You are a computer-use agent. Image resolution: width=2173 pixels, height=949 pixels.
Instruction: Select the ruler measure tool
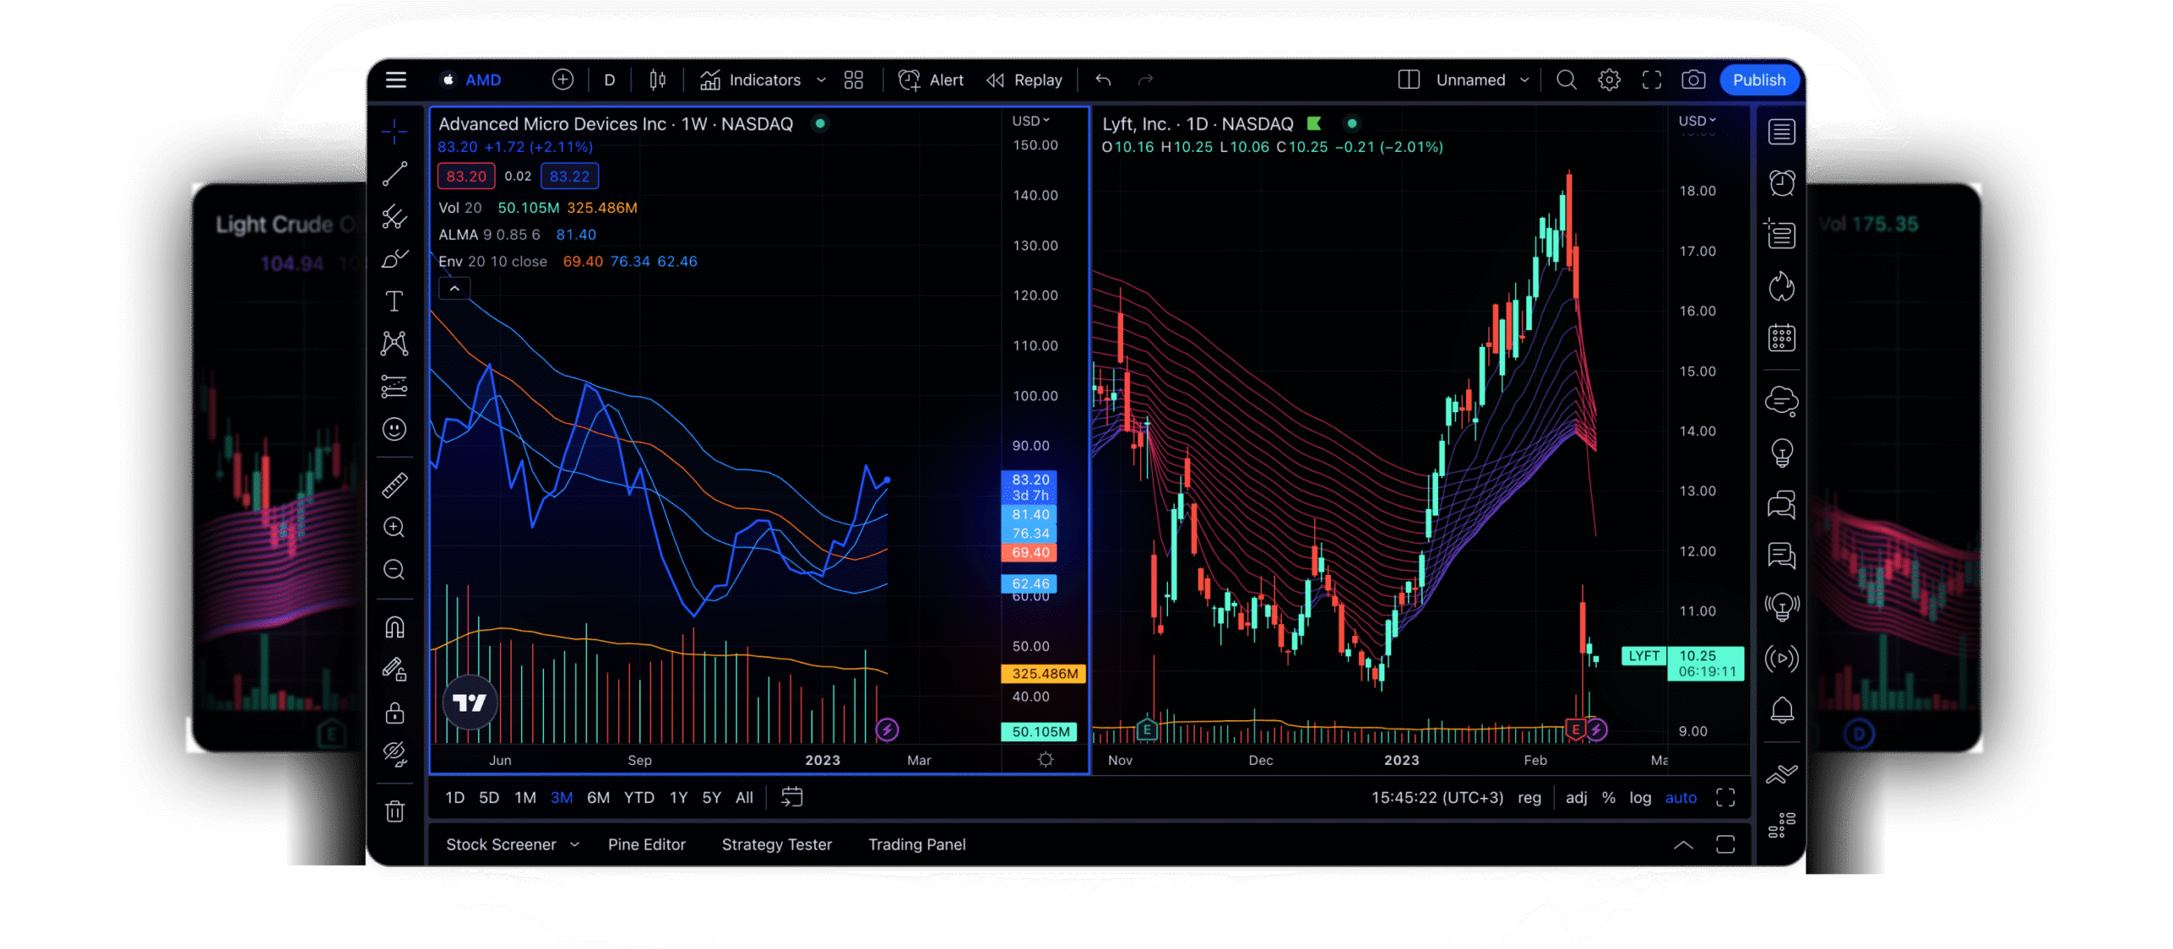(x=395, y=485)
